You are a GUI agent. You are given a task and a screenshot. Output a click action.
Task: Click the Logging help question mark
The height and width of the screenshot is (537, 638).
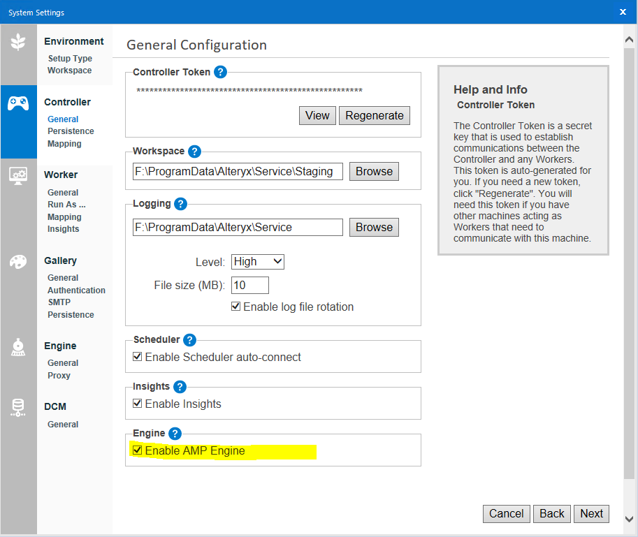click(x=180, y=203)
